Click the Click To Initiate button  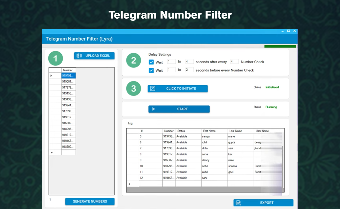click(177, 89)
